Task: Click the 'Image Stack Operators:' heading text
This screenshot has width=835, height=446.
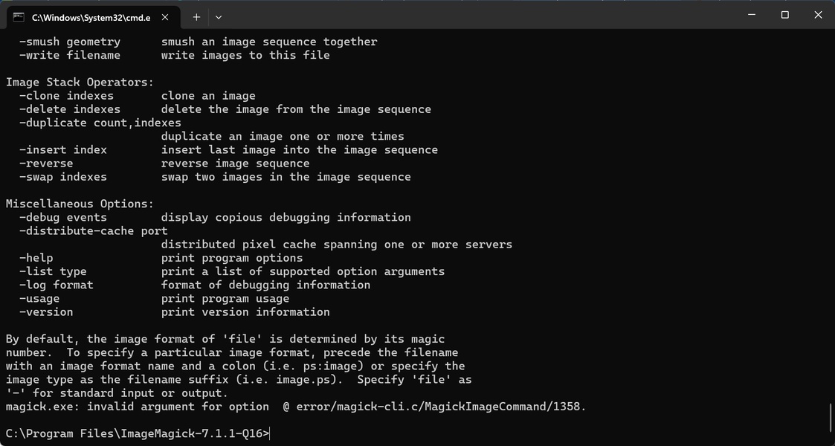Action: click(80, 82)
